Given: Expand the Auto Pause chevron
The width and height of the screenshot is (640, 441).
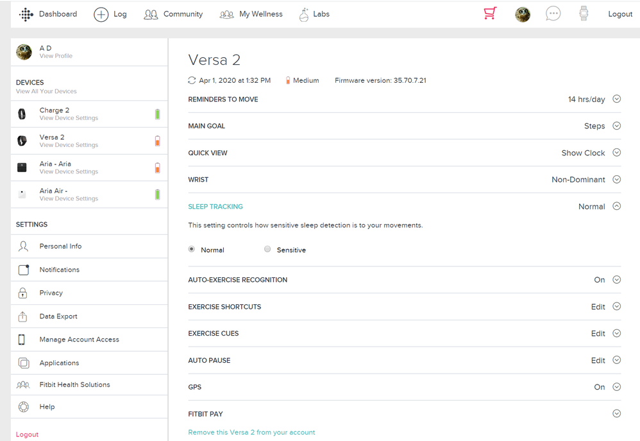Looking at the screenshot, I should click(617, 360).
